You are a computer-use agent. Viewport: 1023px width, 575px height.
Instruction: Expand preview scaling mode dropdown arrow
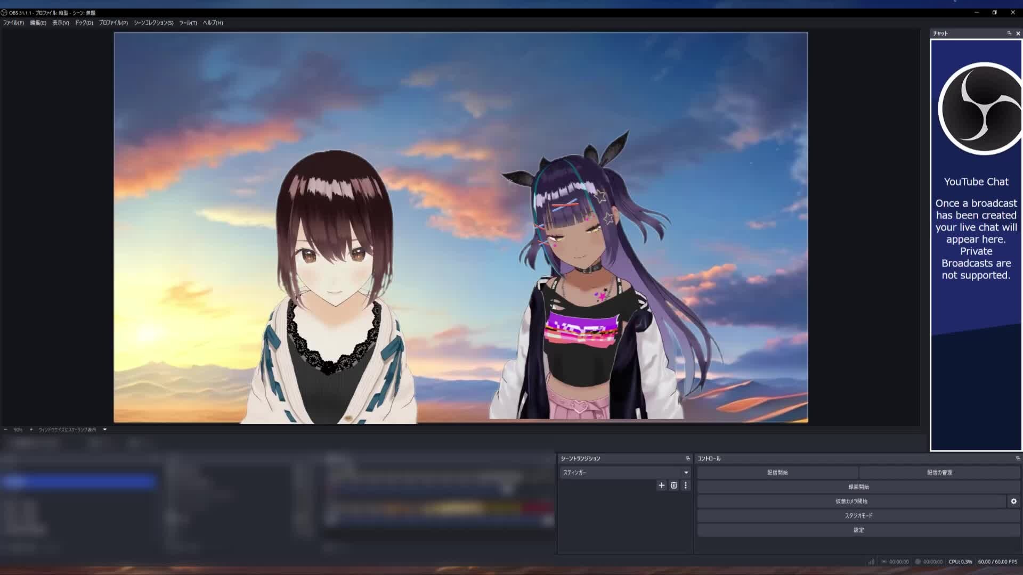104,430
